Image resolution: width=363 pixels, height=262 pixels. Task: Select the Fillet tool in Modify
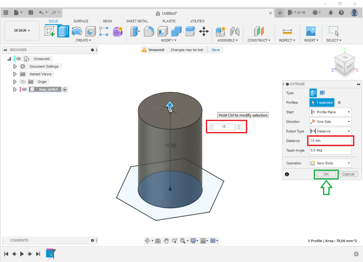click(149, 31)
